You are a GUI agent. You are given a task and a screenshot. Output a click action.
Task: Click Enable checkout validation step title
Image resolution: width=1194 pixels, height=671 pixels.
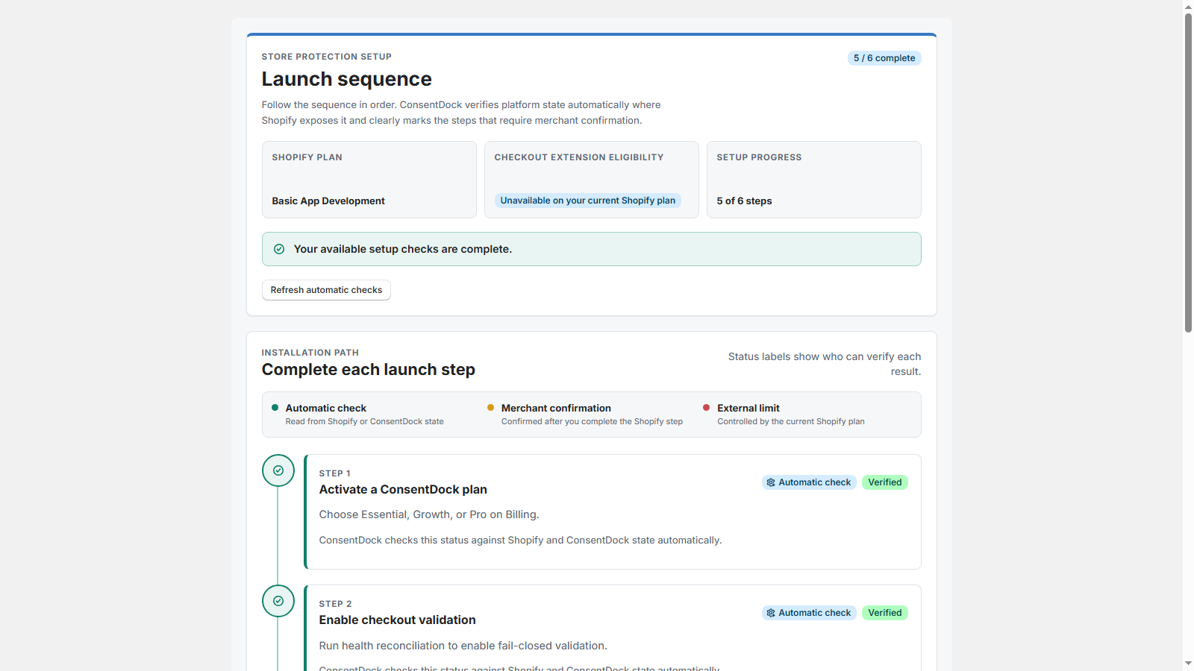pos(397,620)
